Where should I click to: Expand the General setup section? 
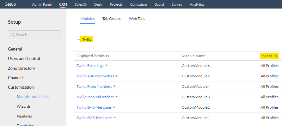point(15,49)
